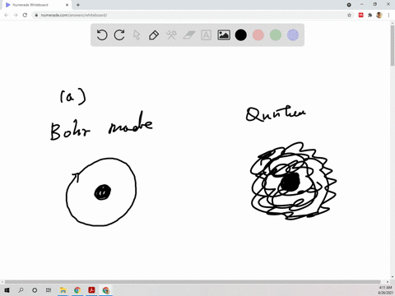Open Cortana circle on taskbar

point(35,290)
